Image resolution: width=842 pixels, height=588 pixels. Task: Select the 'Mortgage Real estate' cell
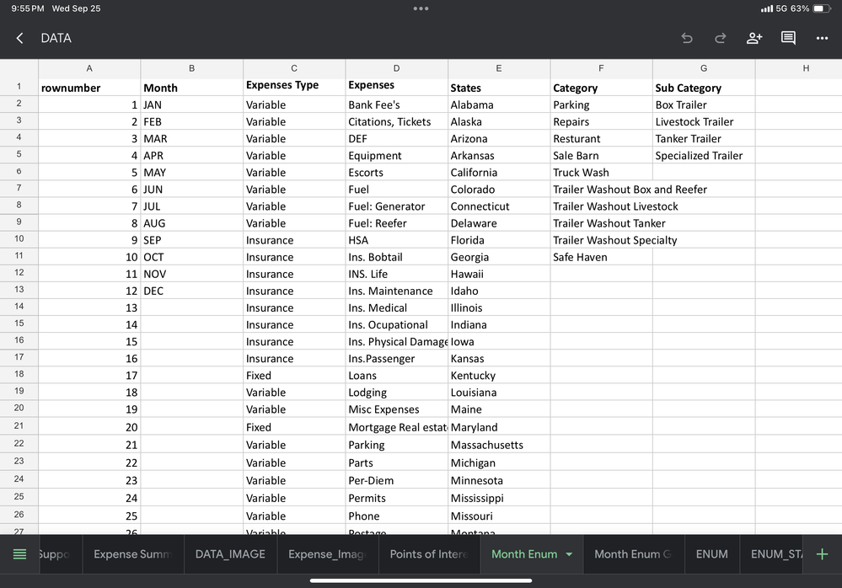tap(396, 427)
